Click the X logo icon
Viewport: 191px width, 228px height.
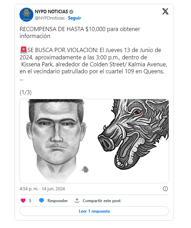(165, 12)
